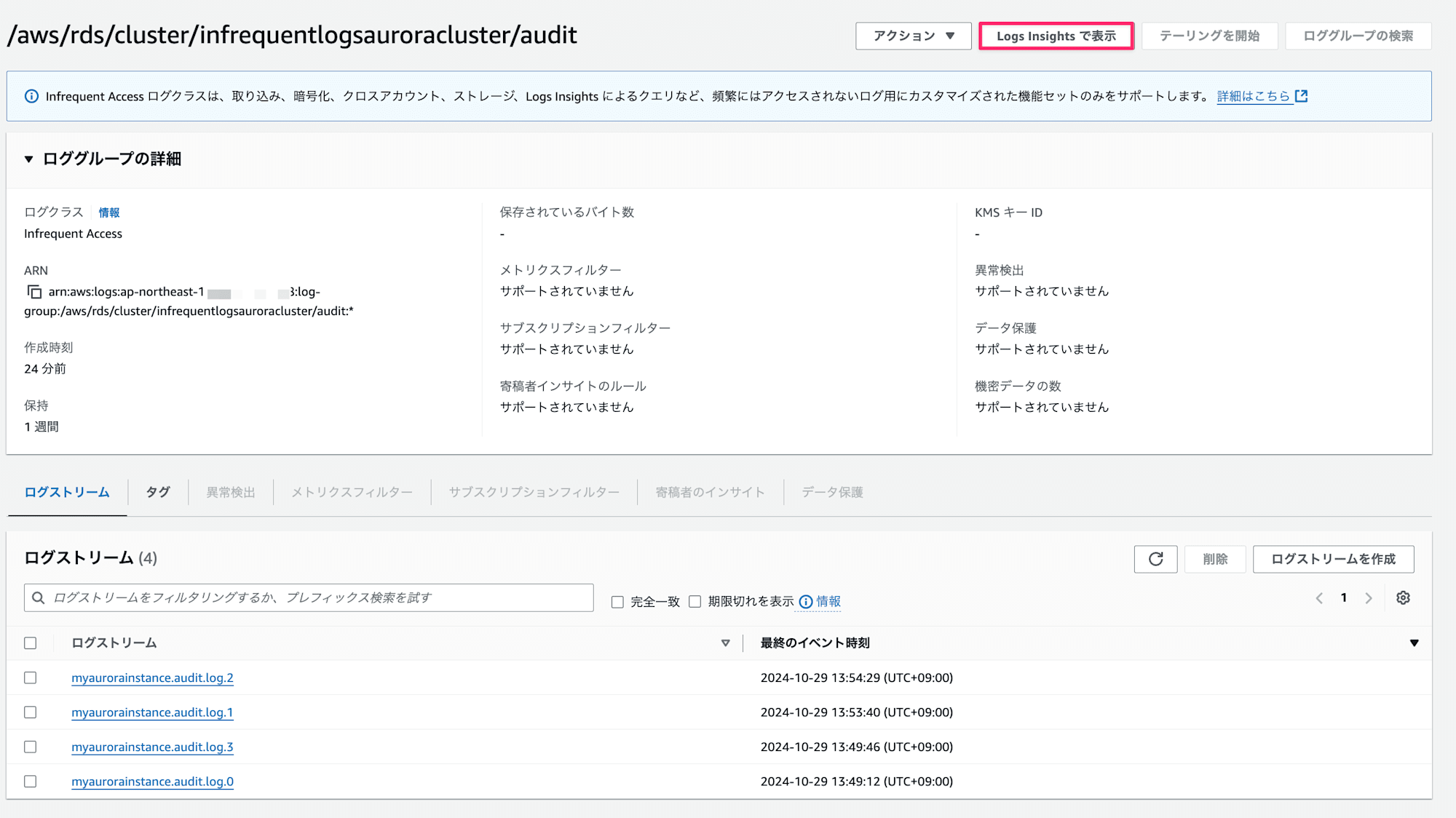Tick the select-all log streams checkbox
This screenshot has height=818, width=1456.
(x=30, y=643)
